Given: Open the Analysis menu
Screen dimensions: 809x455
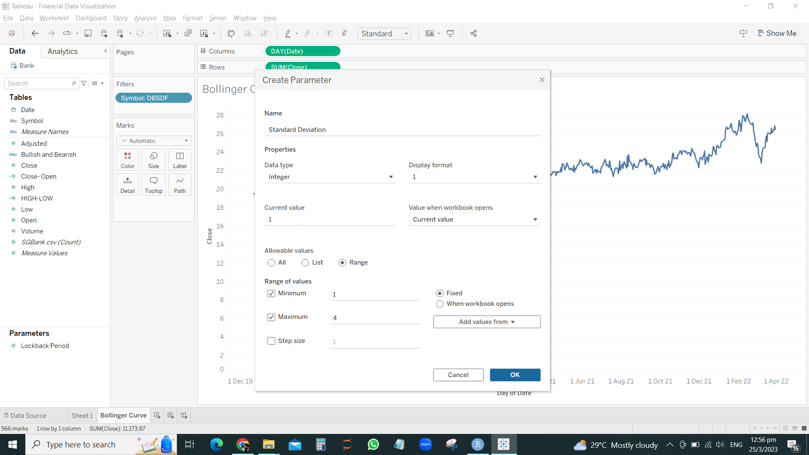Looking at the screenshot, I should (145, 18).
